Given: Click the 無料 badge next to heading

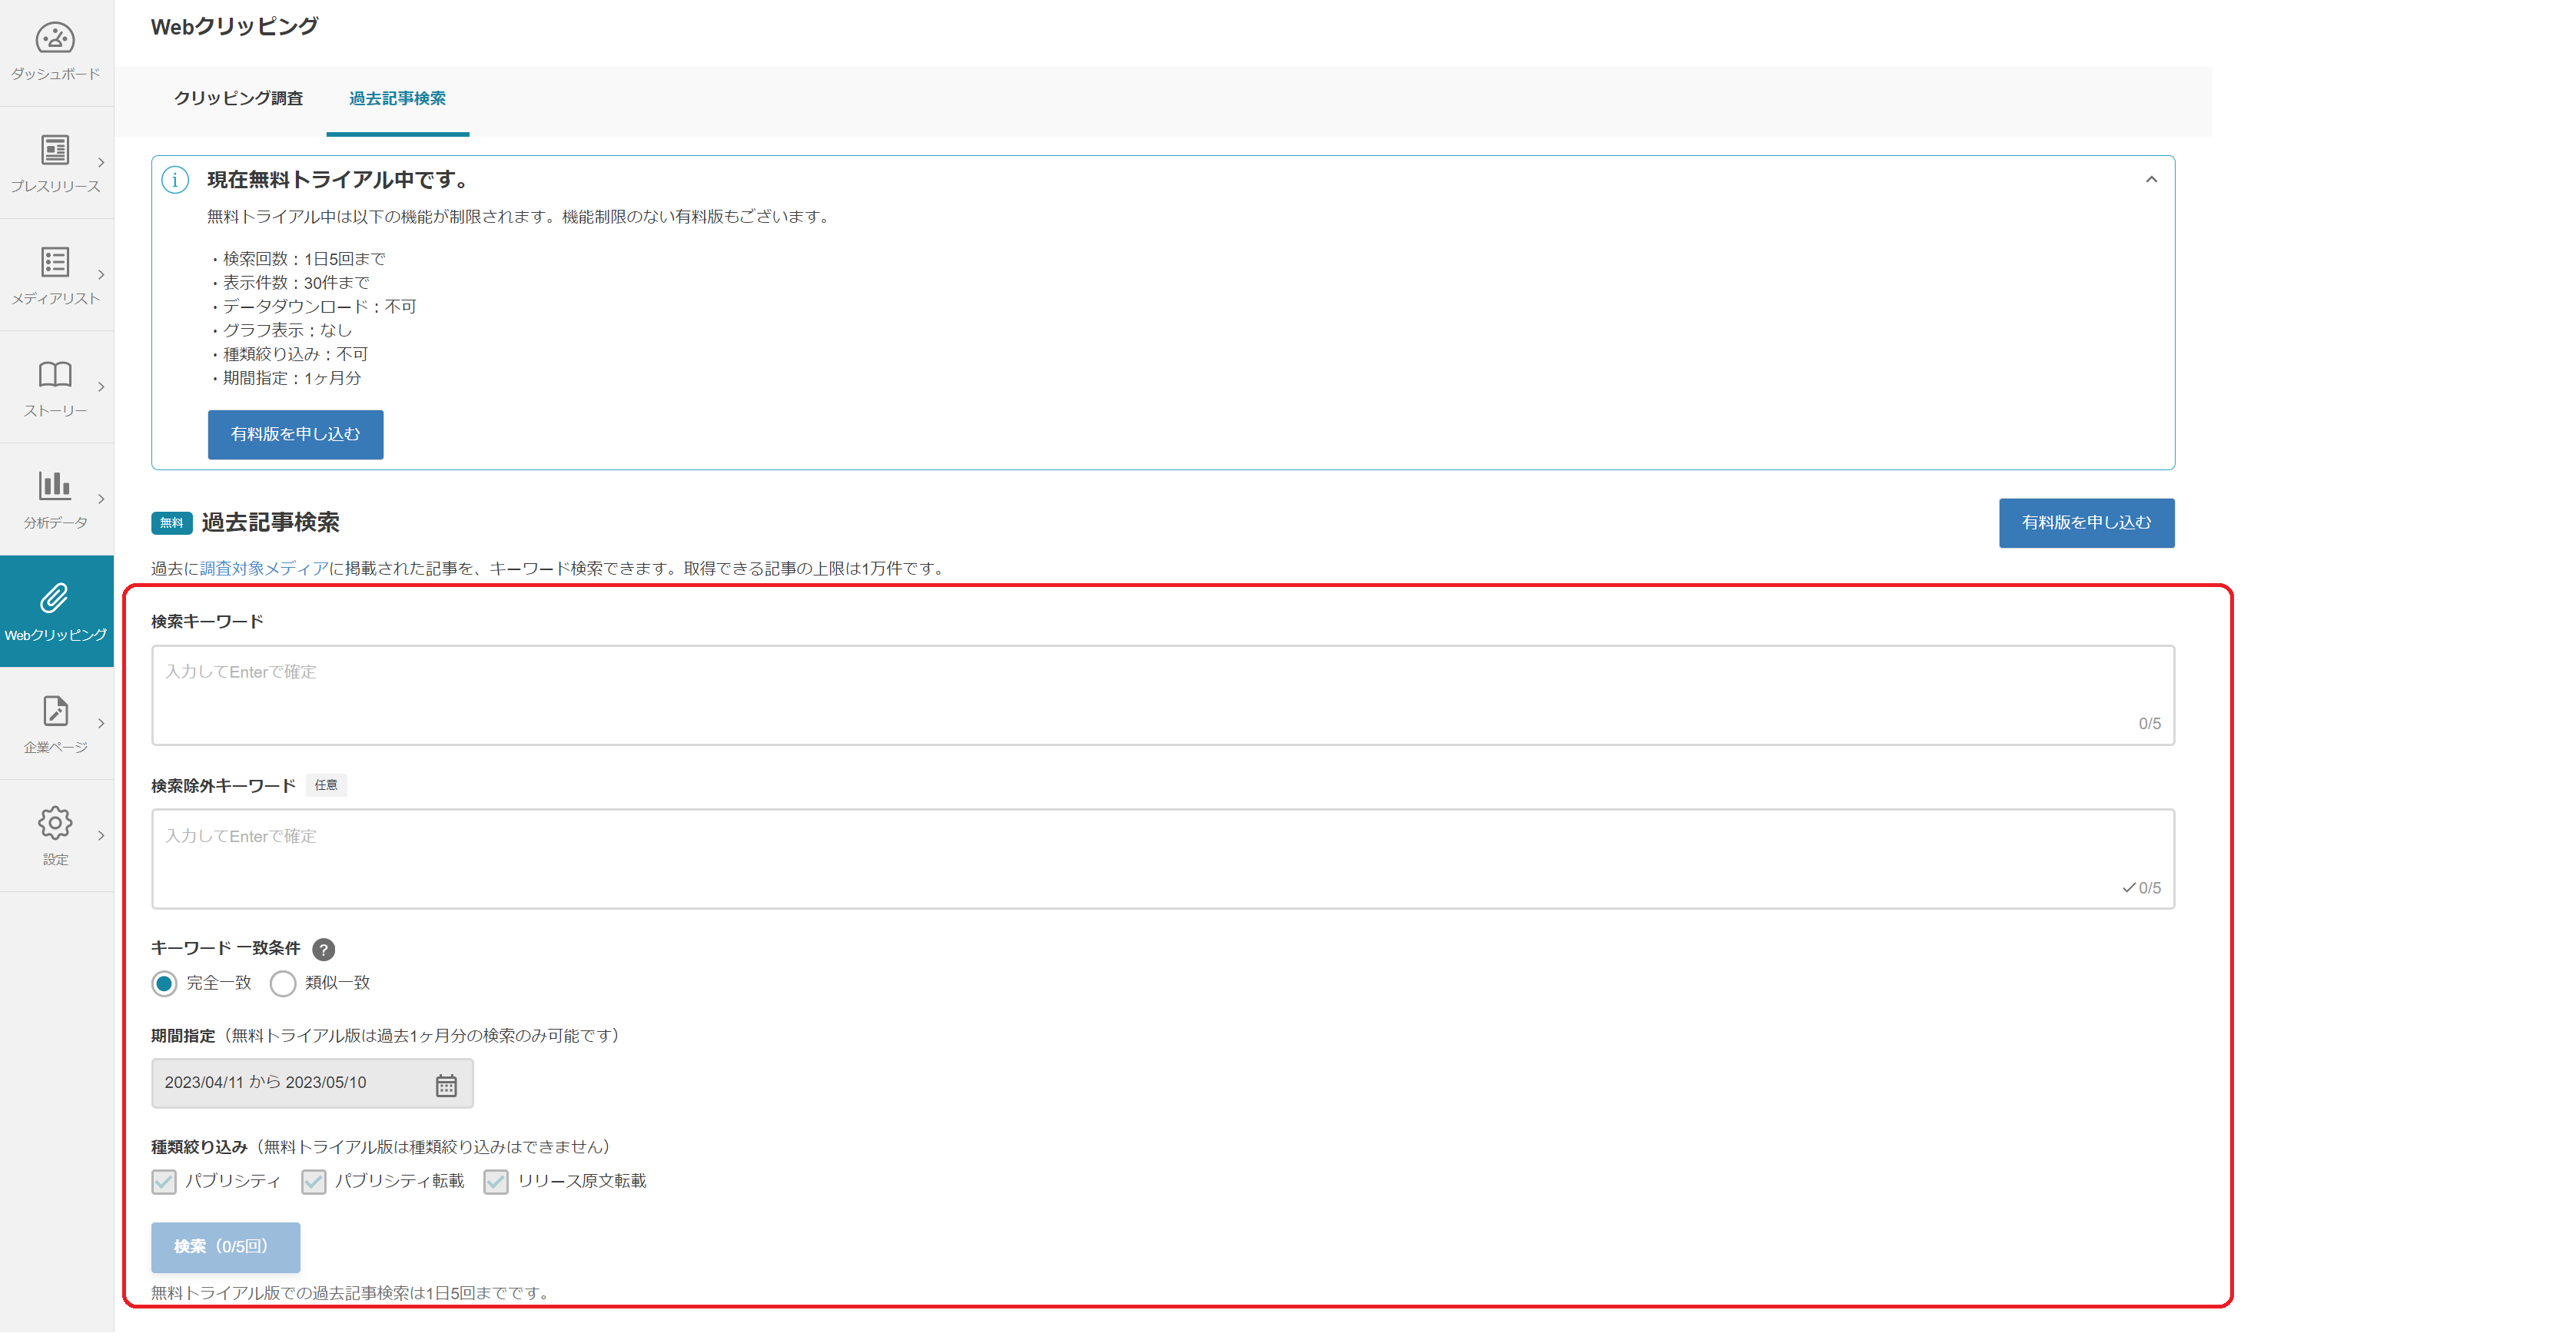Looking at the screenshot, I should coord(172,524).
